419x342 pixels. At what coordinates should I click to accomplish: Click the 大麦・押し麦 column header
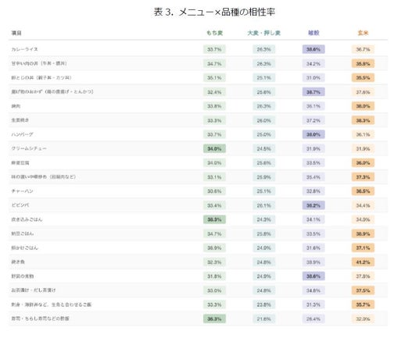pos(264,33)
